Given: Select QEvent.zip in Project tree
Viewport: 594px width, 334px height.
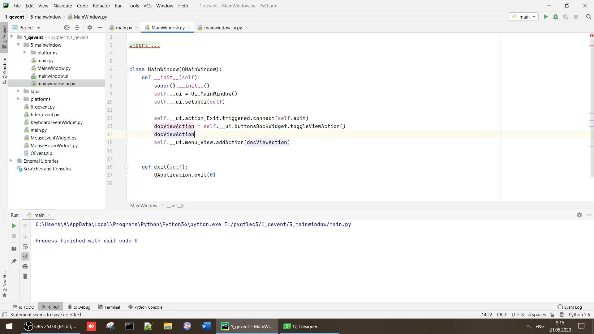Looking at the screenshot, I should tap(41, 153).
